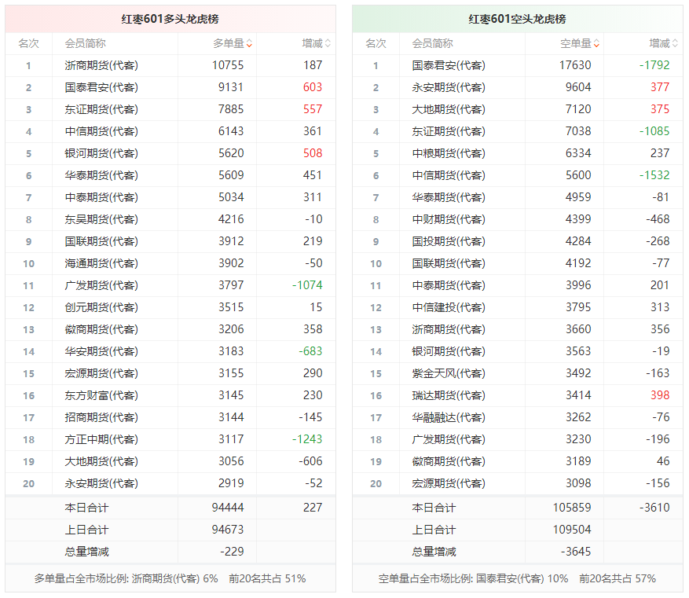Select 国泰君安(代客) in short table rank 1
Screen dimensions: 689x598
449,65
